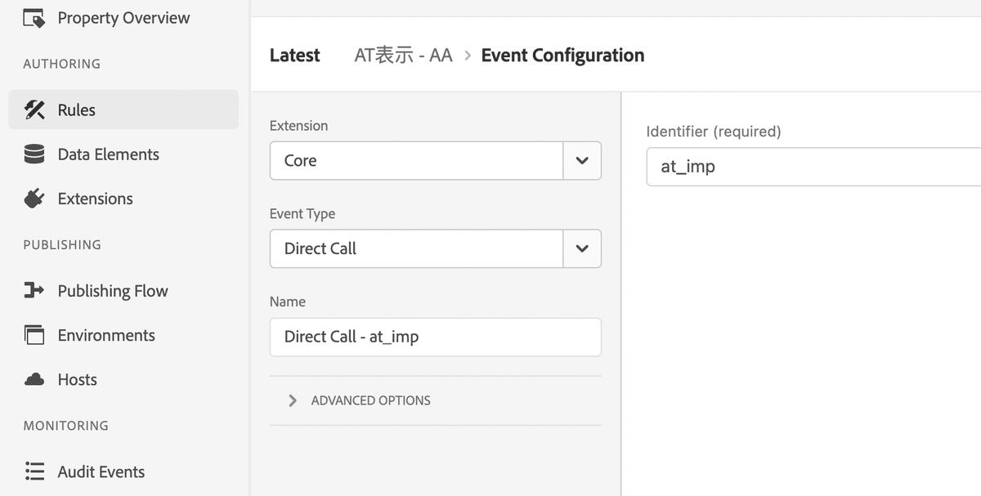Click the Event Type label
The width and height of the screenshot is (981, 496).
[x=302, y=214]
